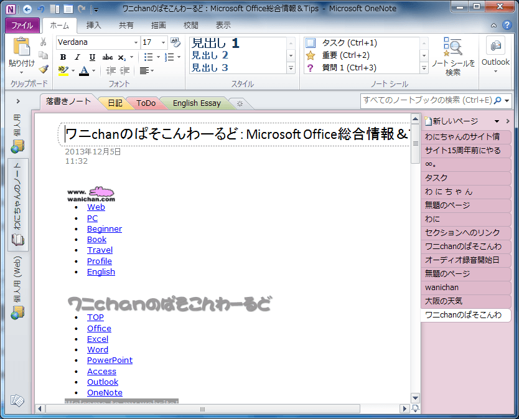
Task: Toggle bold formatting
Action: point(63,57)
